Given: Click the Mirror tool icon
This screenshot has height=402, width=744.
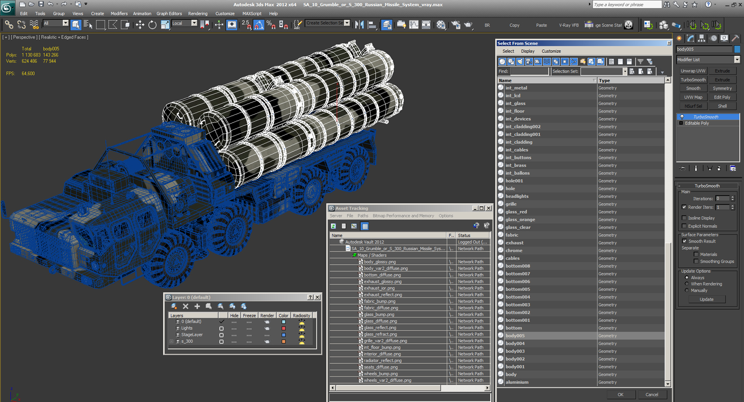Looking at the screenshot, I should [x=359, y=24].
